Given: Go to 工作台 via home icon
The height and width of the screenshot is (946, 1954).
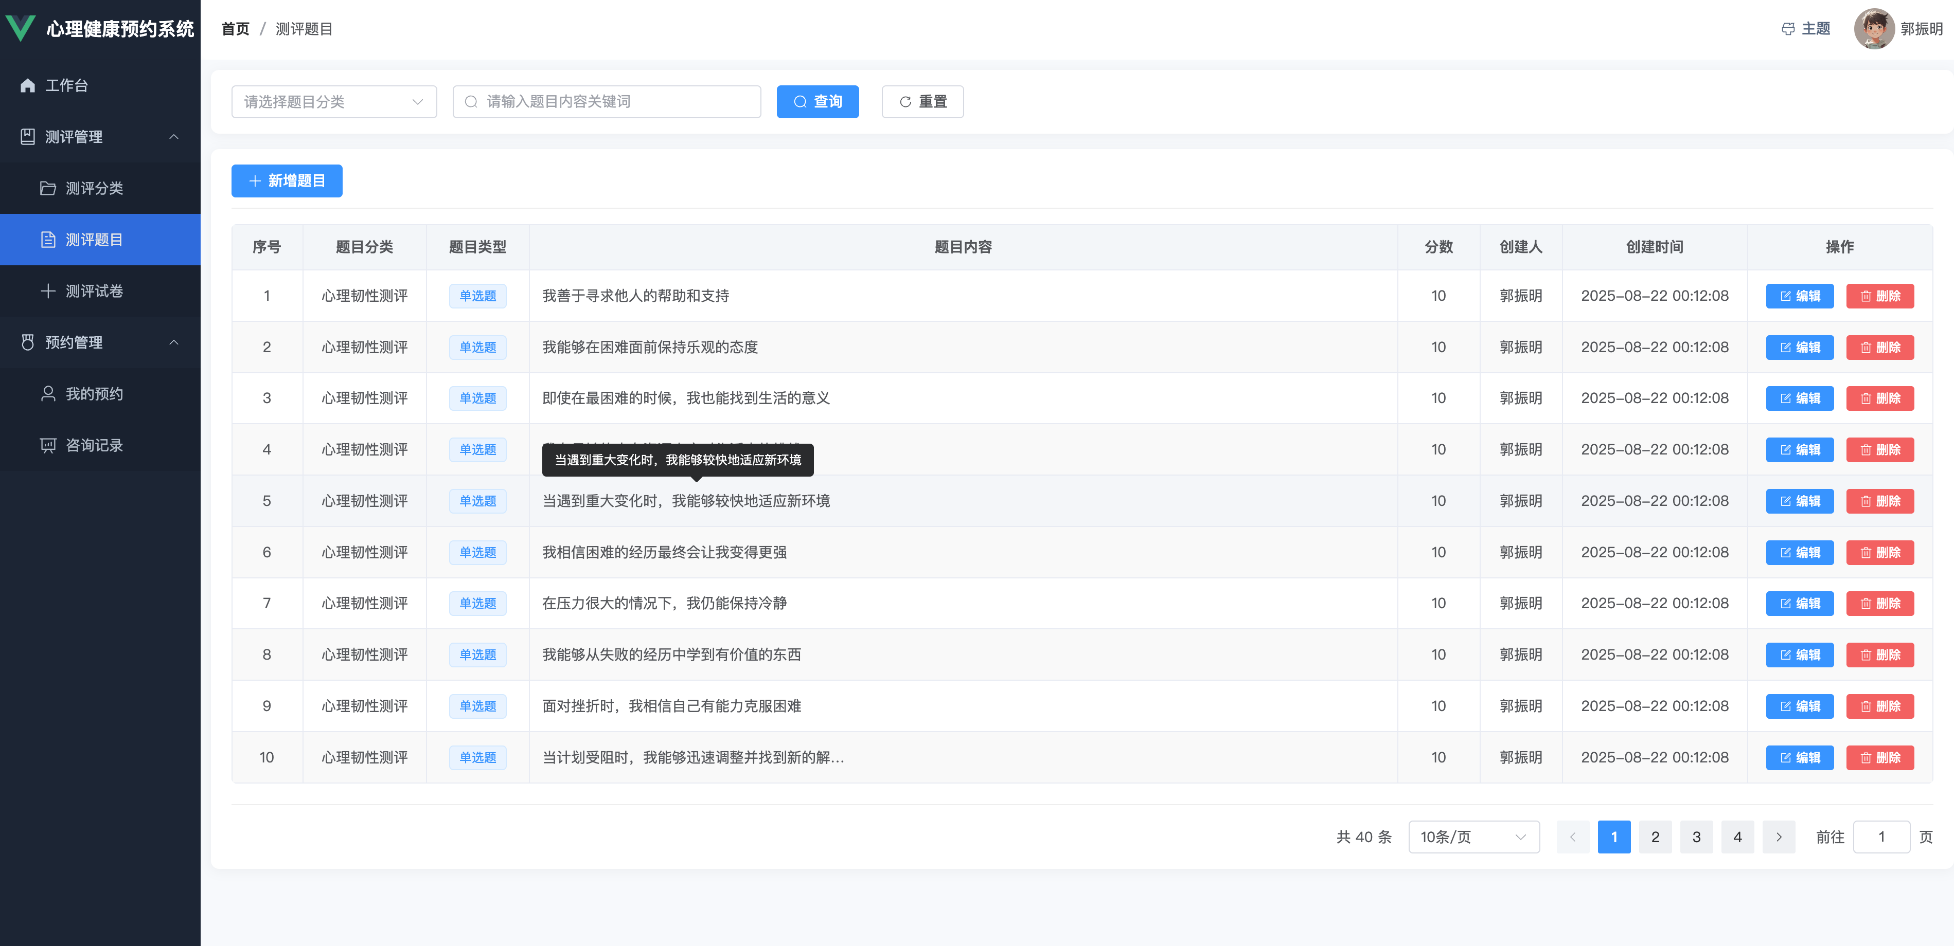Looking at the screenshot, I should click(x=28, y=86).
